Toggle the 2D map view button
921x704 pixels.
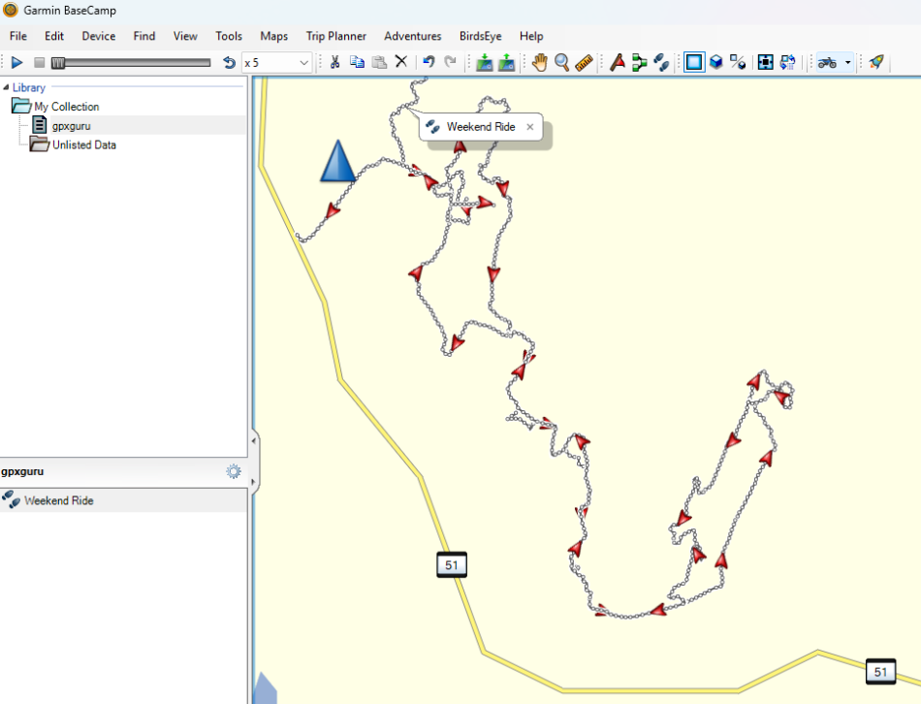tap(694, 62)
